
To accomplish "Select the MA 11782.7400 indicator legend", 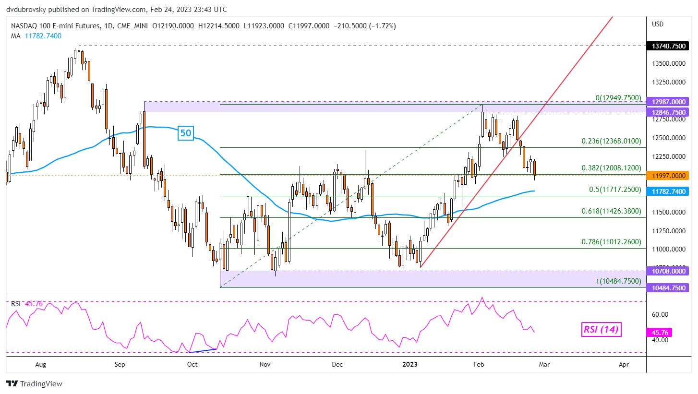I will (35, 36).
